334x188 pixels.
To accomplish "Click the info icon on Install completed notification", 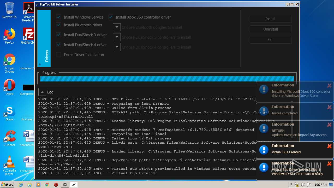I will (264, 111).
